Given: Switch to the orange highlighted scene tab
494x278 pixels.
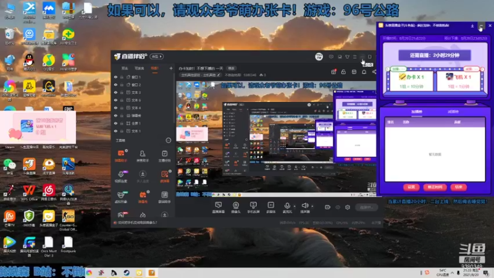Looking at the screenshot, I should [154, 69].
